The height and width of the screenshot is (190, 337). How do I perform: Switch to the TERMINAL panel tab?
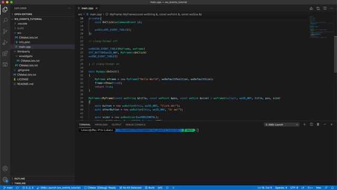pyautogui.click(x=85, y=125)
